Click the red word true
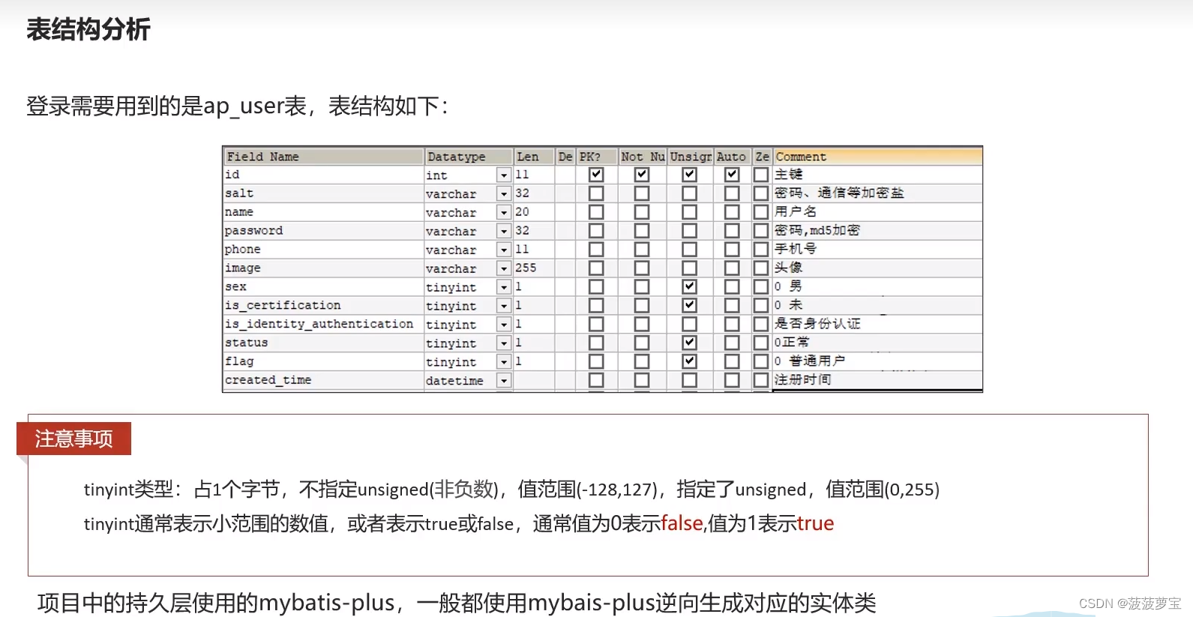The width and height of the screenshot is (1193, 617). [815, 523]
